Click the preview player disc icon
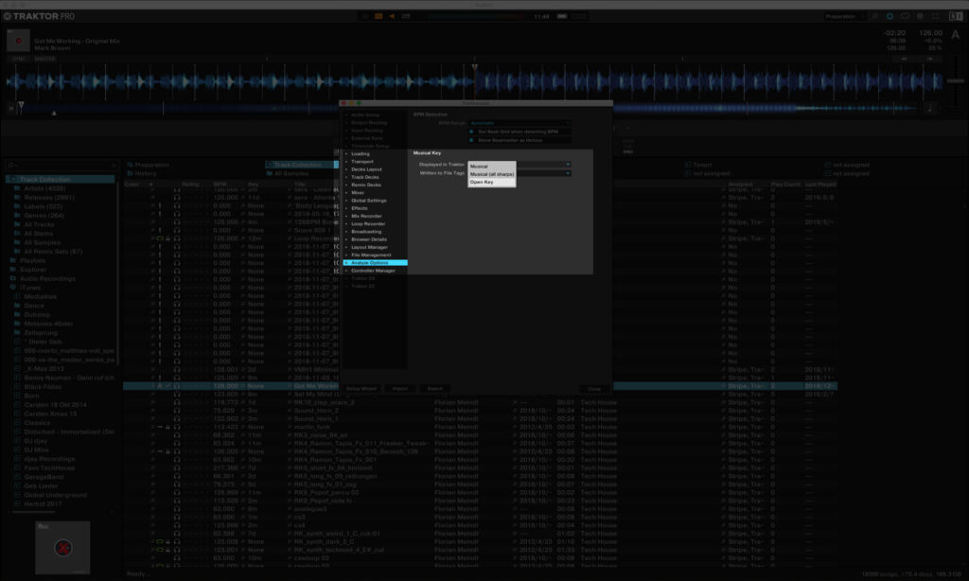 click(62, 548)
